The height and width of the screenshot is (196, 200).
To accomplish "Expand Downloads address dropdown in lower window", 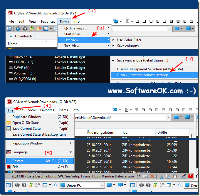I will (169, 118).
